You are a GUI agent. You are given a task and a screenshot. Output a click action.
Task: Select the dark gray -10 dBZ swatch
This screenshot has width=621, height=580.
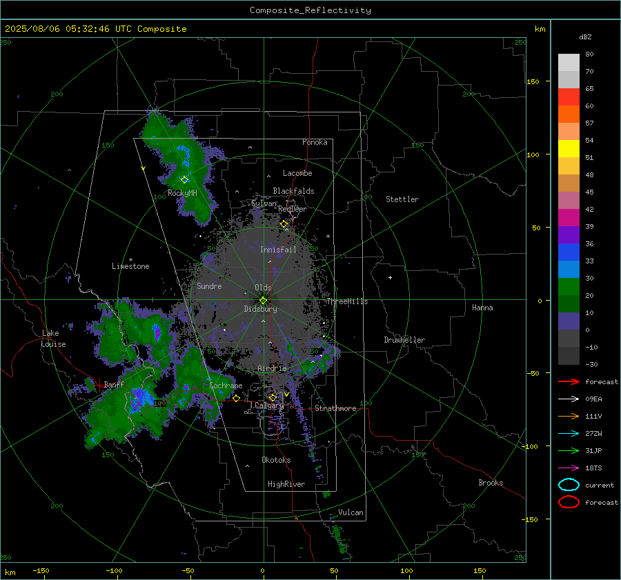tap(569, 355)
